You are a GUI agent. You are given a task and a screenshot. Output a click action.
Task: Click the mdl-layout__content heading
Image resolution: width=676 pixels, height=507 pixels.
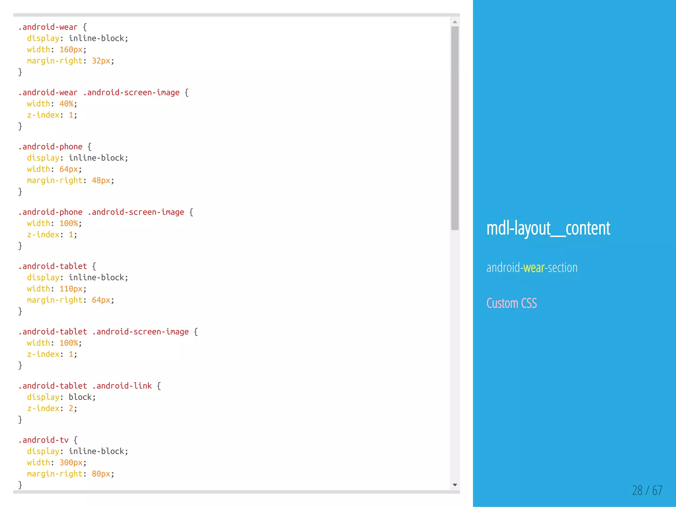(x=548, y=228)
